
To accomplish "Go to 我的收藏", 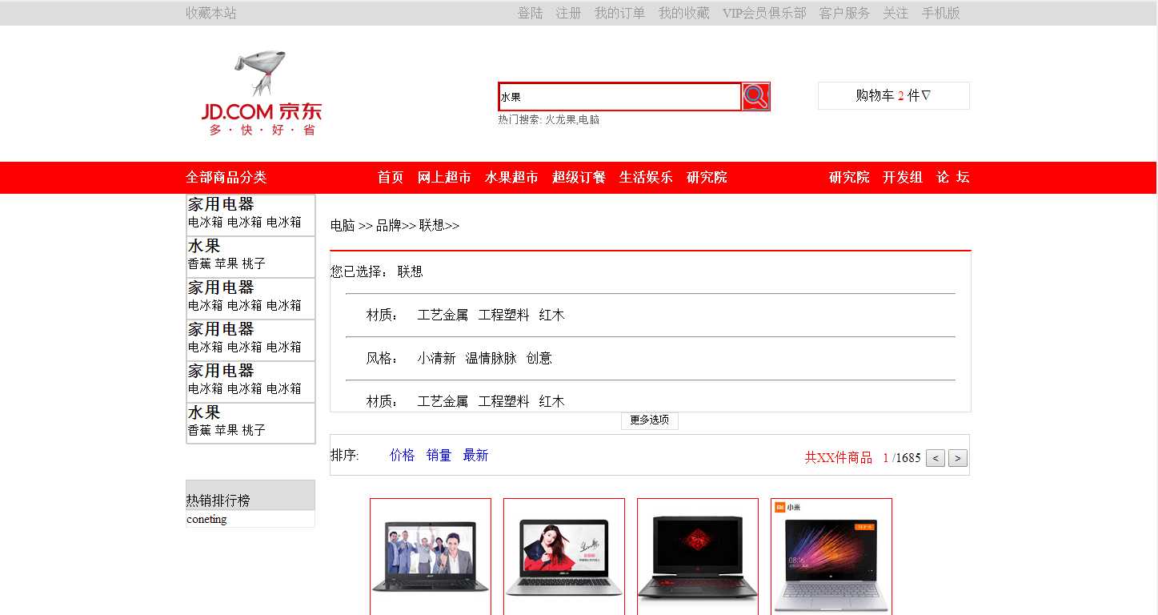I will pyautogui.click(x=684, y=13).
